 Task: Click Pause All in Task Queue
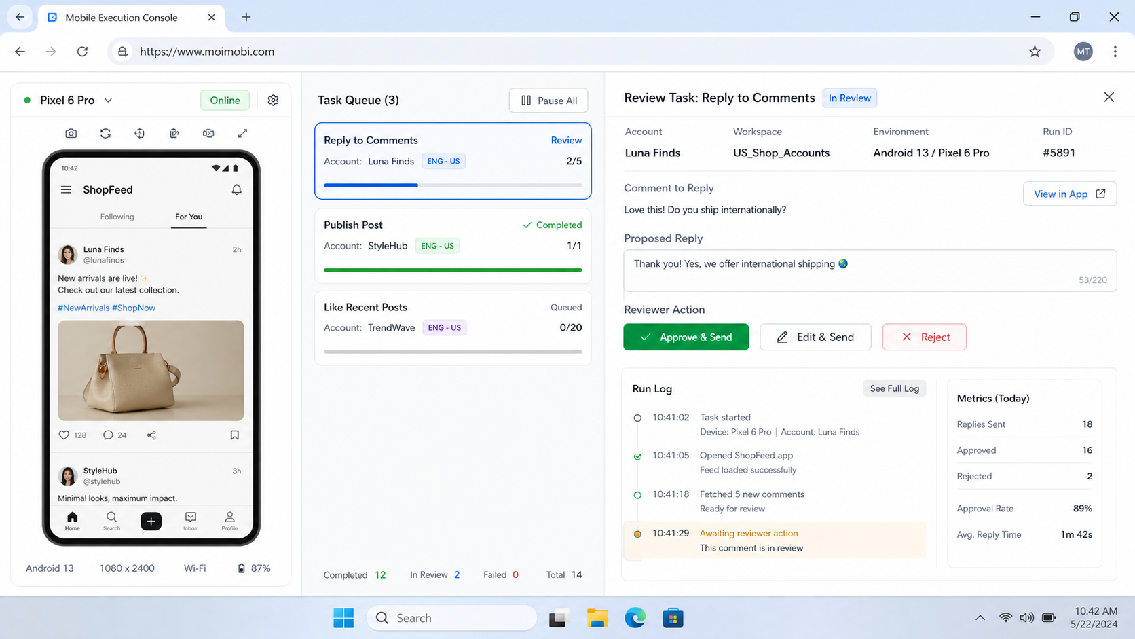[548, 101]
